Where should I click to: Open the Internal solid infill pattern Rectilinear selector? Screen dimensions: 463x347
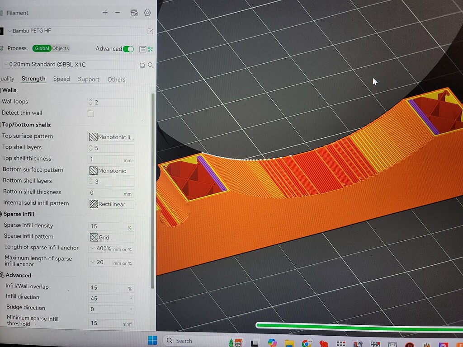(x=111, y=204)
